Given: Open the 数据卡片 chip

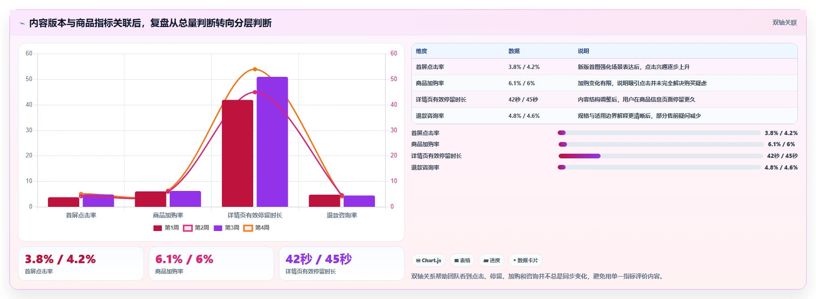Looking at the screenshot, I should pos(526,260).
